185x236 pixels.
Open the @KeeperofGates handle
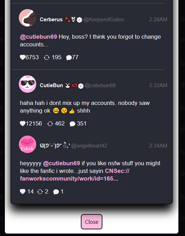(x=103, y=20)
